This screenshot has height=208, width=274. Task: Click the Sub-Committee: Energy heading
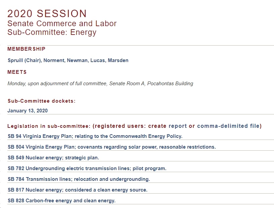52,32
